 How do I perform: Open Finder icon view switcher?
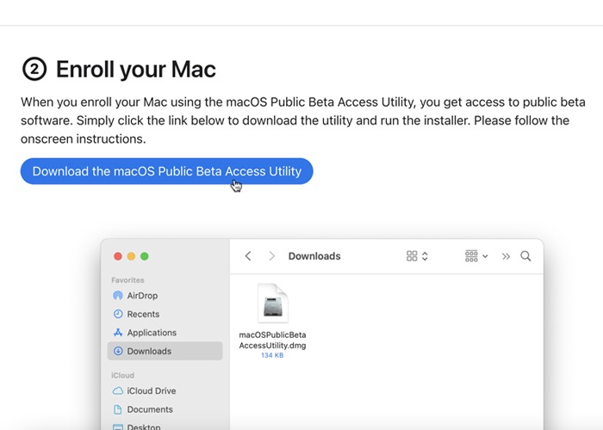click(x=417, y=256)
